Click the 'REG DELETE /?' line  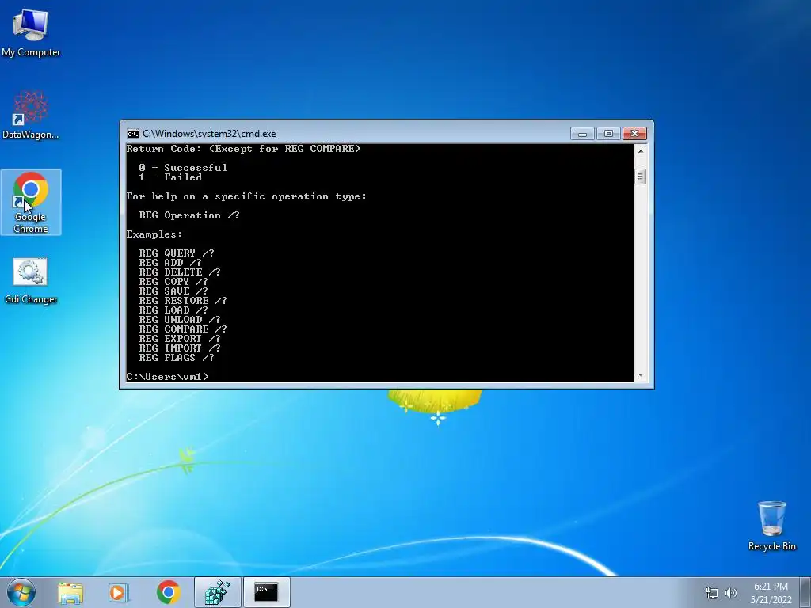click(180, 272)
